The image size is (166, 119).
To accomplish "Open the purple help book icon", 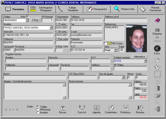I will (157, 20).
